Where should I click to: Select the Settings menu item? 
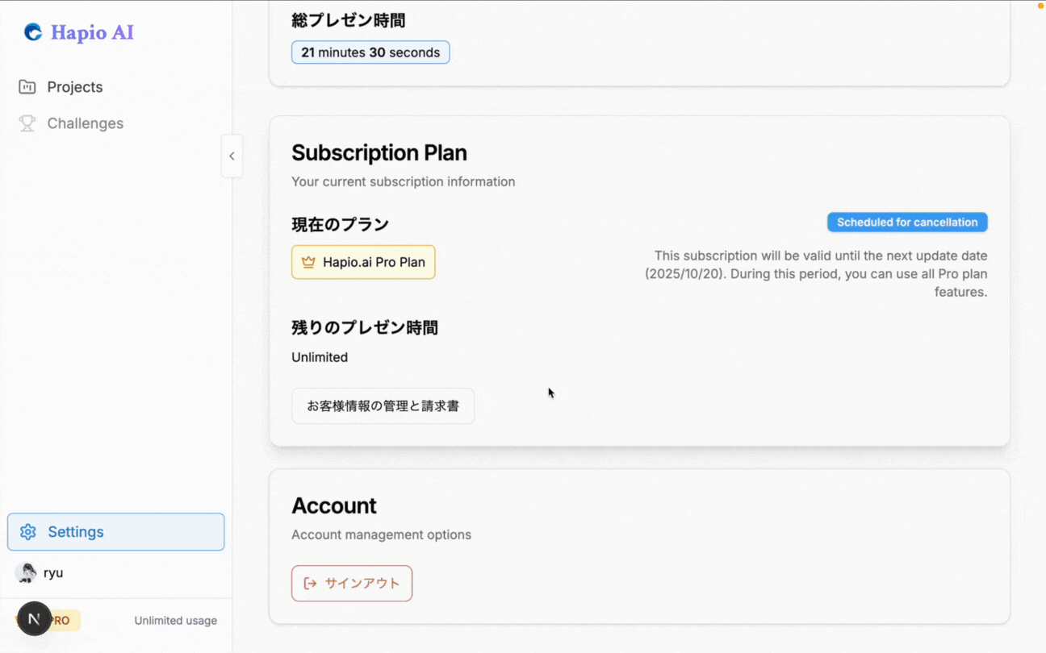coord(116,532)
